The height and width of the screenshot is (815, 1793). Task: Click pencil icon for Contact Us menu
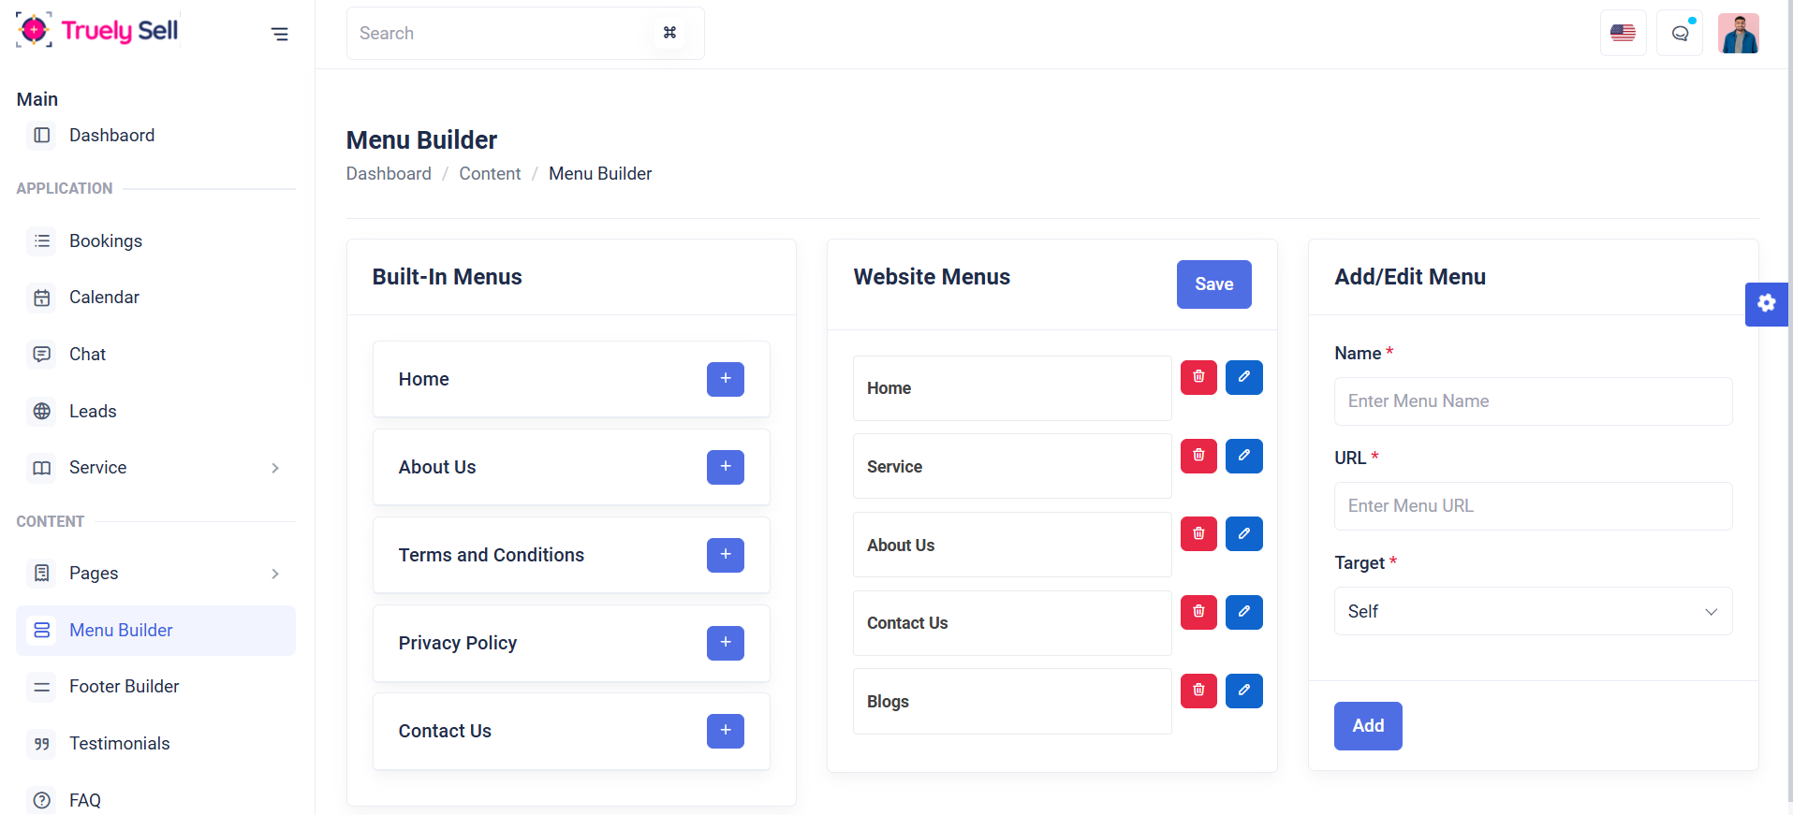[x=1243, y=612]
